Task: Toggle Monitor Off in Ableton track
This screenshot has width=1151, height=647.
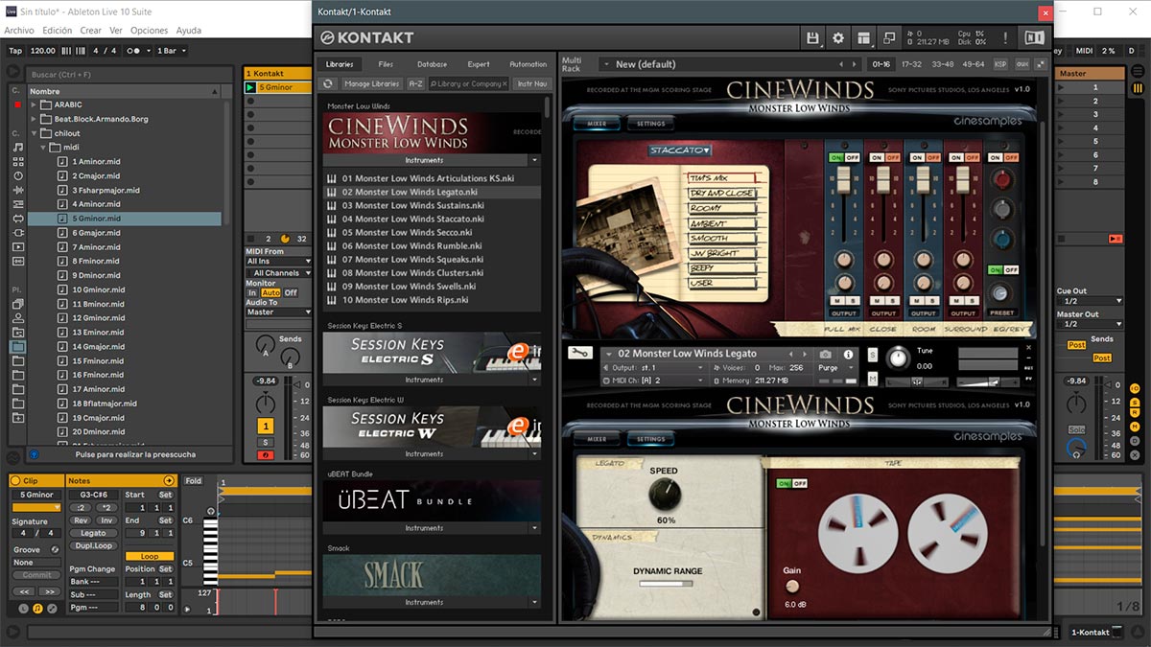Action: pos(291,292)
